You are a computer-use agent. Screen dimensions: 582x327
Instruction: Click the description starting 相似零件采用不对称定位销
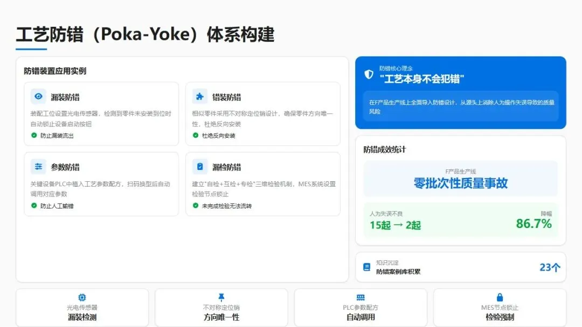pyautogui.click(x=262, y=118)
